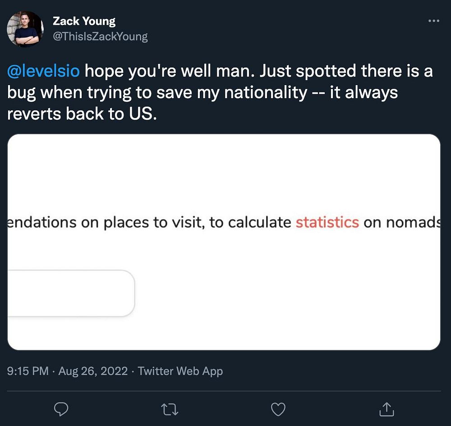Click the red "statistics" link in the image
This screenshot has width=451, height=426.
pos(327,222)
